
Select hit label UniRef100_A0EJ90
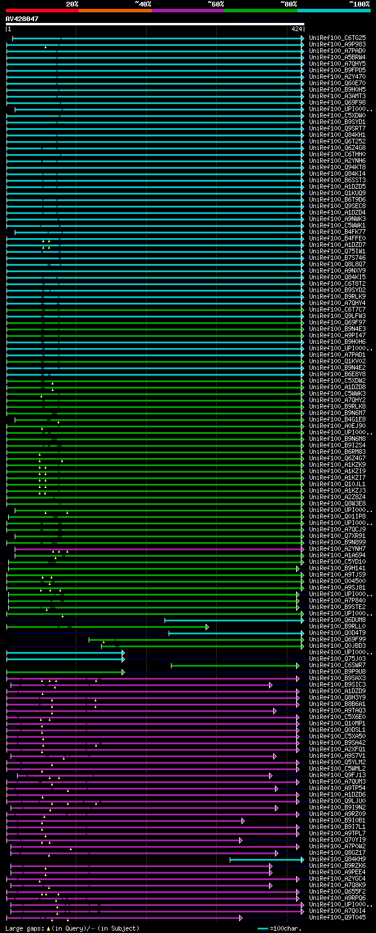(337, 426)
